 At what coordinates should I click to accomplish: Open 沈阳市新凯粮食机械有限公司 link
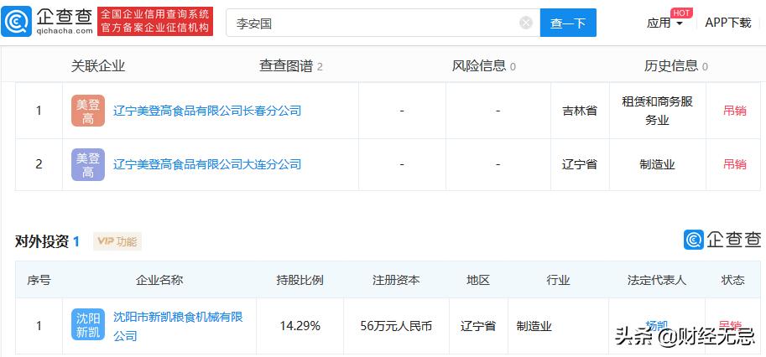click(x=178, y=326)
